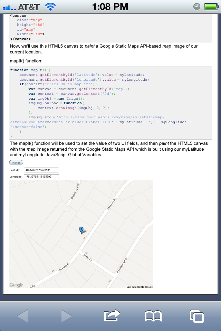Image resolution: width=221 pixels, height=331 pixels.
Task: Tap the upper 'Pheasant Rd' street label
Action: (112, 203)
